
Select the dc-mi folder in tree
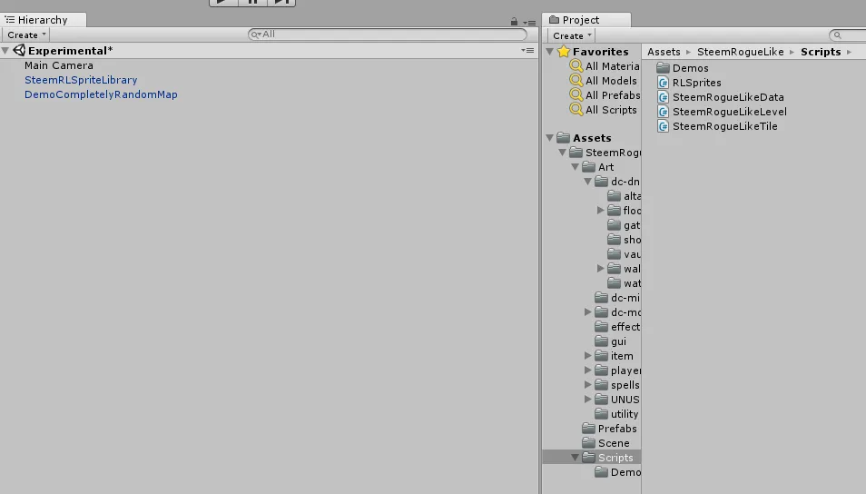[x=617, y=297]
